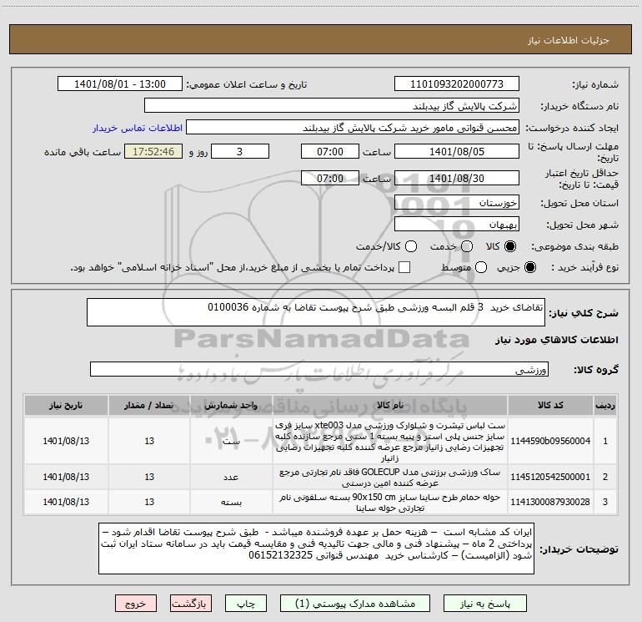This screenshot has width=642, height=622.
Task: Click the unit cell بسته in row 3
Action: (231, 503)
